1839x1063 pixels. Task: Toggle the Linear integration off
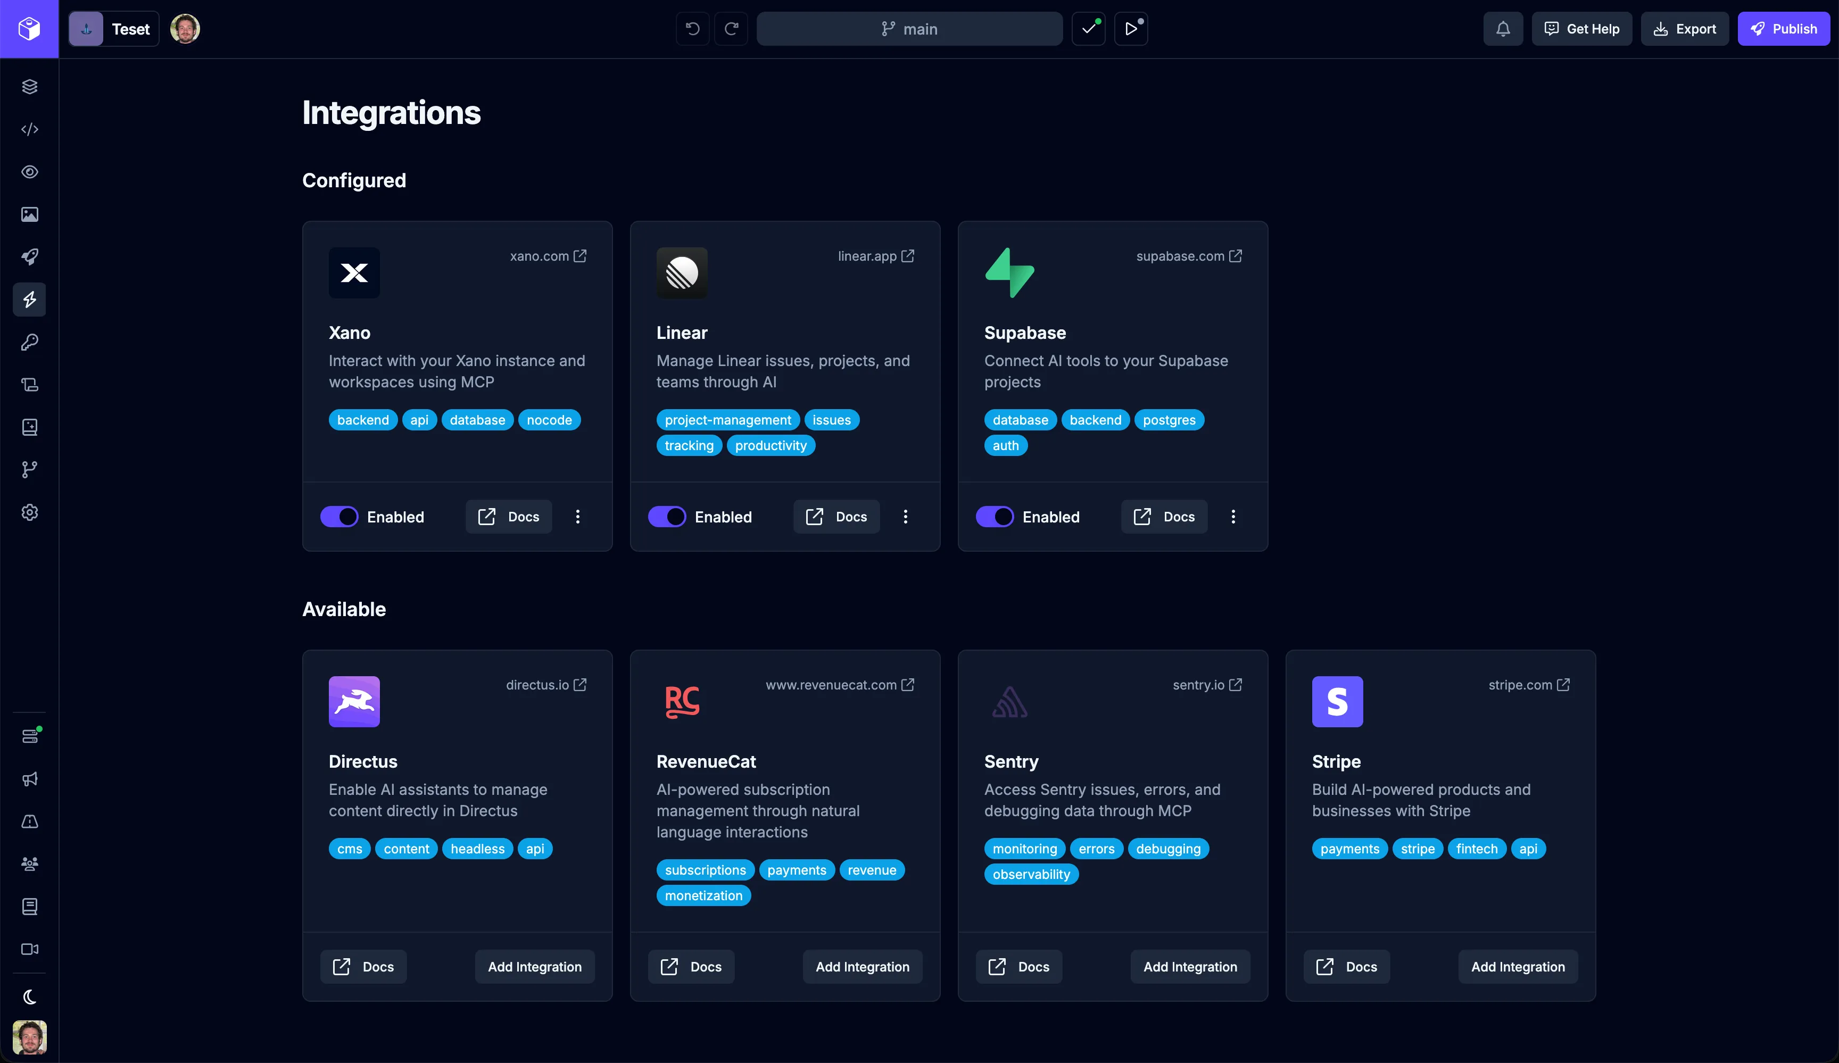[x=667, y=517]
